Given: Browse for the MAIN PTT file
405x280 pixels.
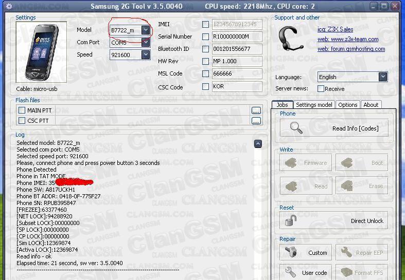Looking at the screenshot, I should point(256,110).
